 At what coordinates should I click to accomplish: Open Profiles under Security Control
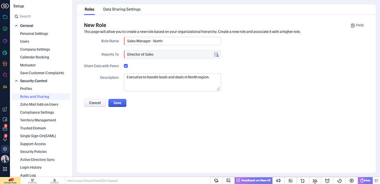coord(26,89)
